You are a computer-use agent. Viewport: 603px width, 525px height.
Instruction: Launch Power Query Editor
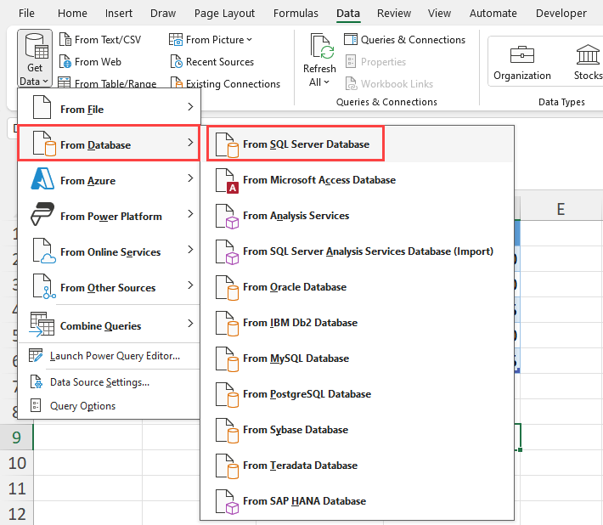(109, 356)
